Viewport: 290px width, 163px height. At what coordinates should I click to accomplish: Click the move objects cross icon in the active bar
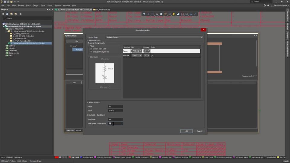148,14
